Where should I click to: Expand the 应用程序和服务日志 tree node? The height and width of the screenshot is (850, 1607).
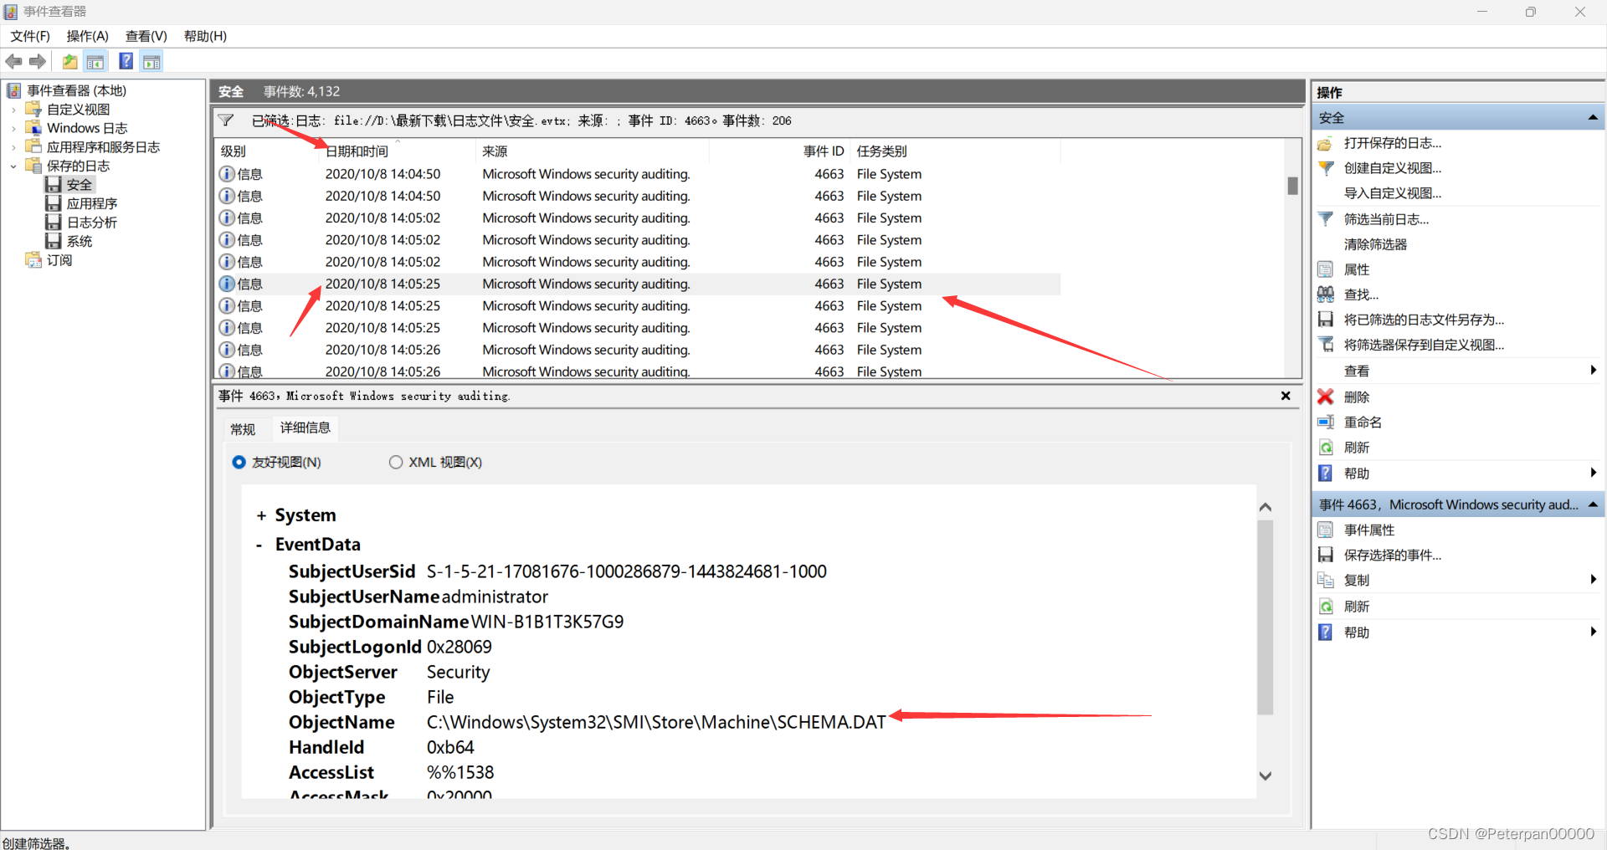tap(13, 147)
